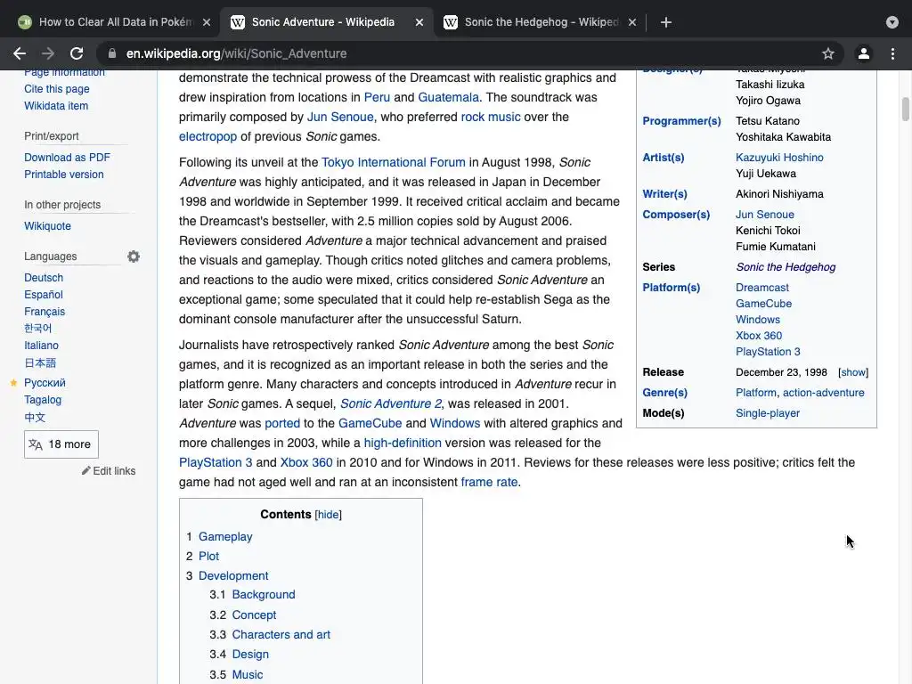Open the Programmer(s) infobox label link

coord(681,121)
